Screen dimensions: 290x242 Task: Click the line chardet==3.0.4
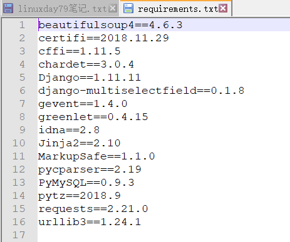[x=86, y=64]
